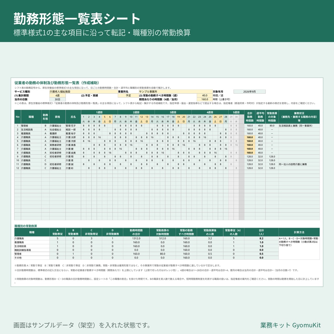The height and width of the screenshot is (334, 334).
Task: Click the 3.2 cell in the 介護職員 summary row
Action: pos(210,238)
